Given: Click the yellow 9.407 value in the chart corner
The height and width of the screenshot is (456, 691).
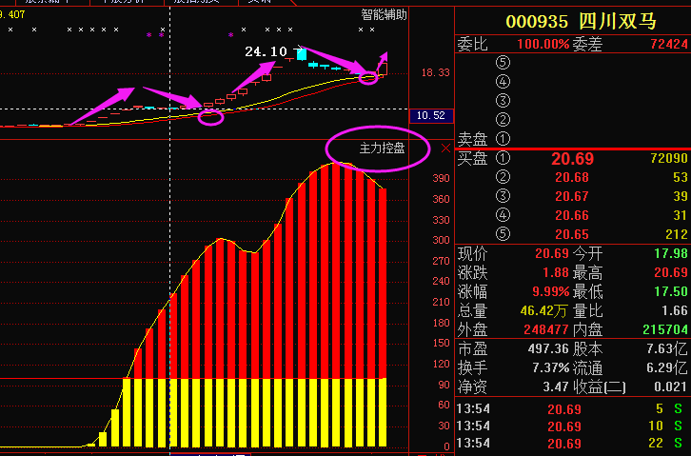Looking at the screenshot, I should coord(12,14).
